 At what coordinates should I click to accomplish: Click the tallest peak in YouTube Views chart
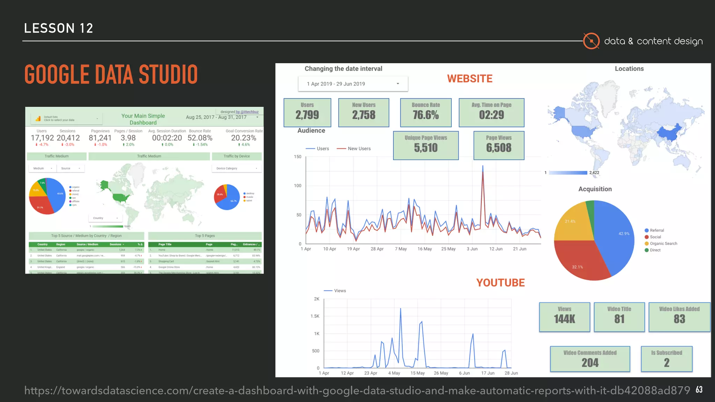400,309
